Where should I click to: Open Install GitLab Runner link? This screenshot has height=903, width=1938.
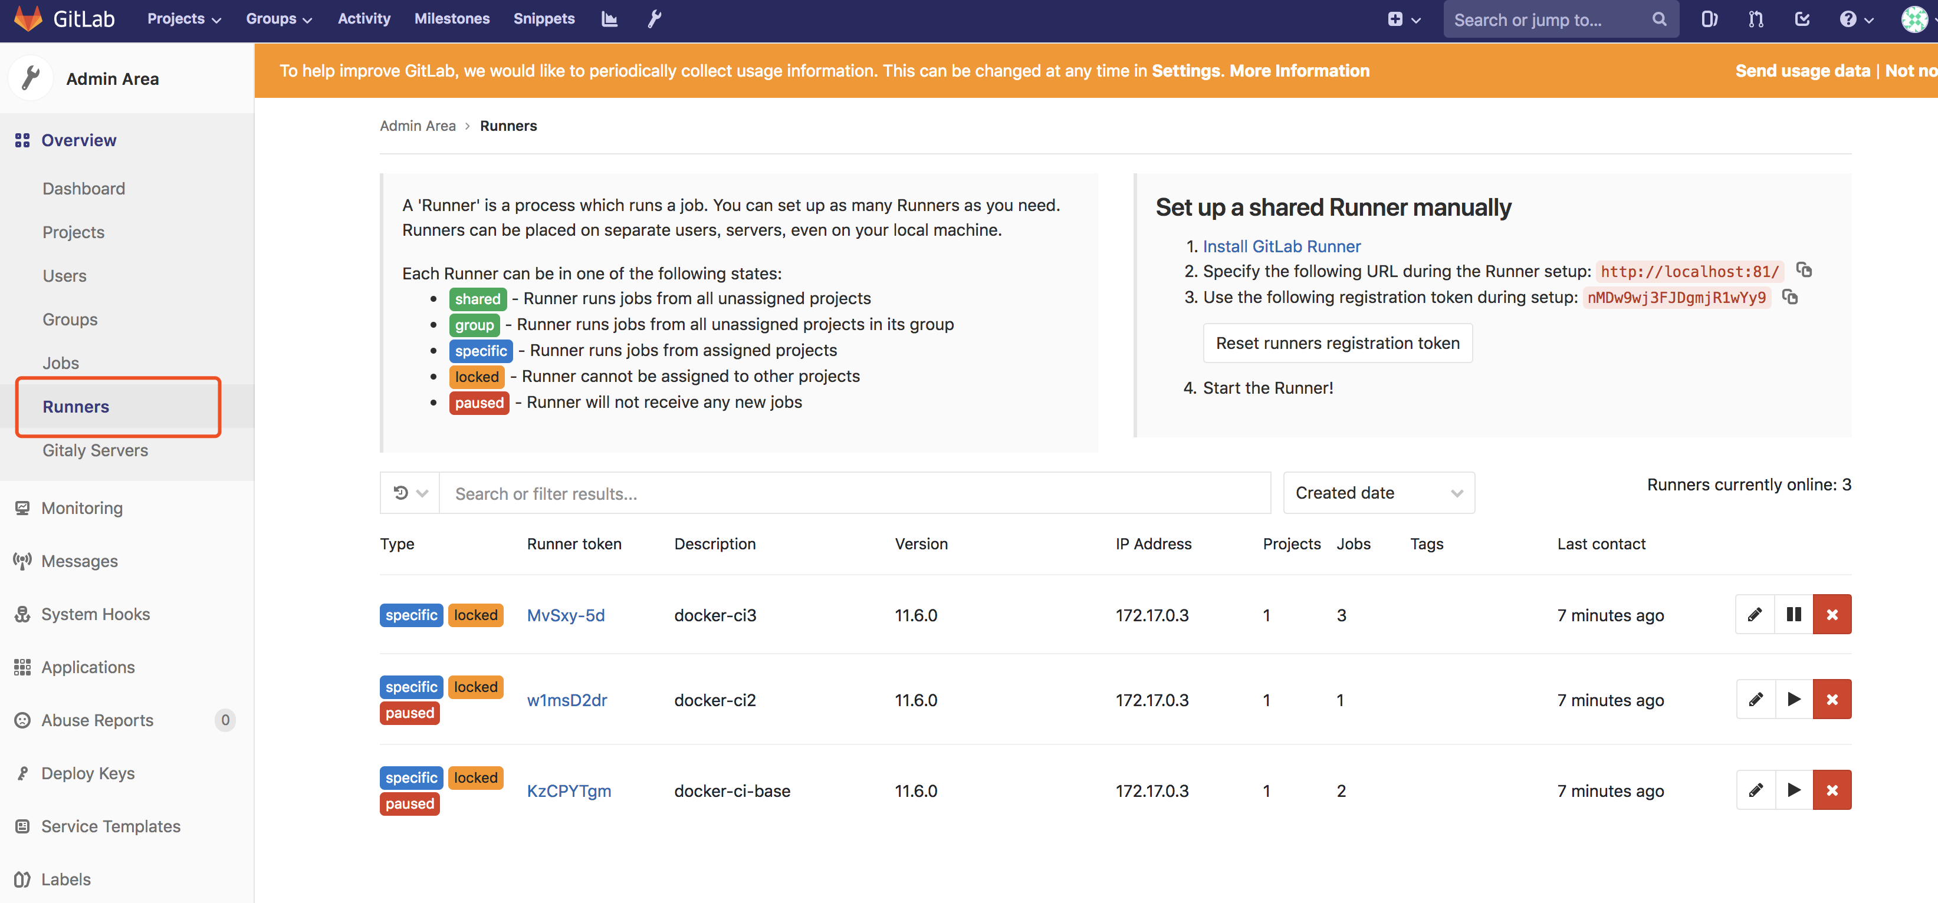1281,246
